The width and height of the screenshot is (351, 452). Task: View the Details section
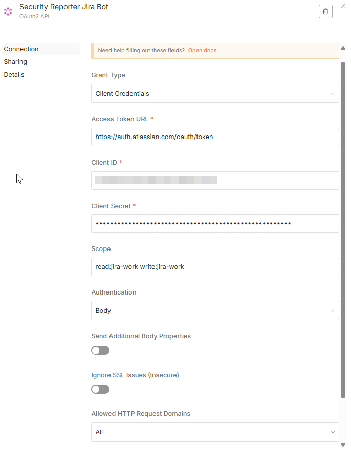pyautogui.click(x=14, y=74)
